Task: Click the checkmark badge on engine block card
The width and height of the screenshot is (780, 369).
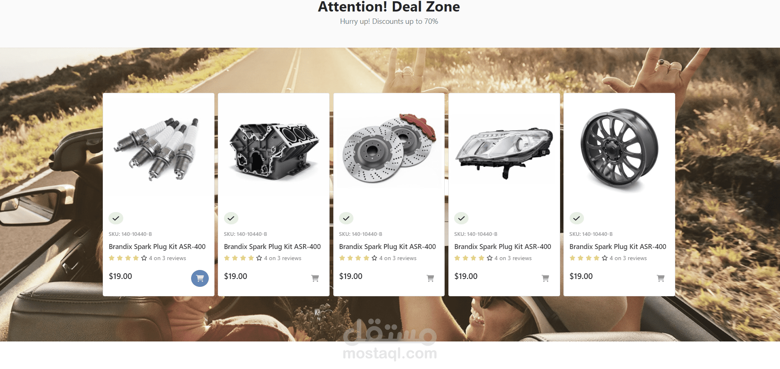Action: click(231, 218)
